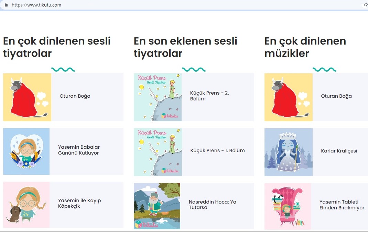The width and height of the screenshot is (368, 232).
Task: Click Yasemin ile Kayıp Köpekçik title
Action: [79, 203]
